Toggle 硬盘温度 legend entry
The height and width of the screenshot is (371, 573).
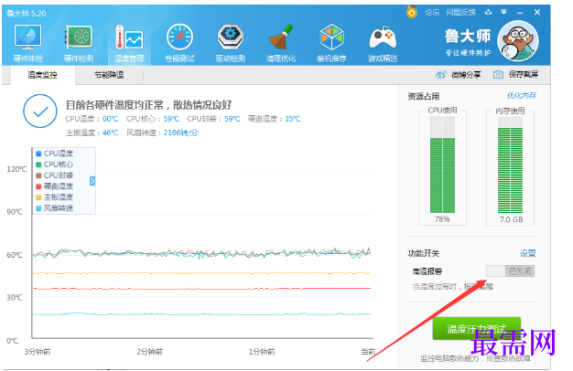(54, 186)
